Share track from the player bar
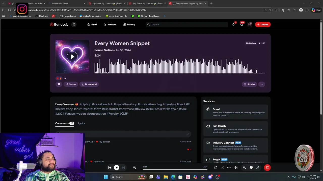Viewport: 323px width, 181px height. pyautogui.click(x=258, y=167)
